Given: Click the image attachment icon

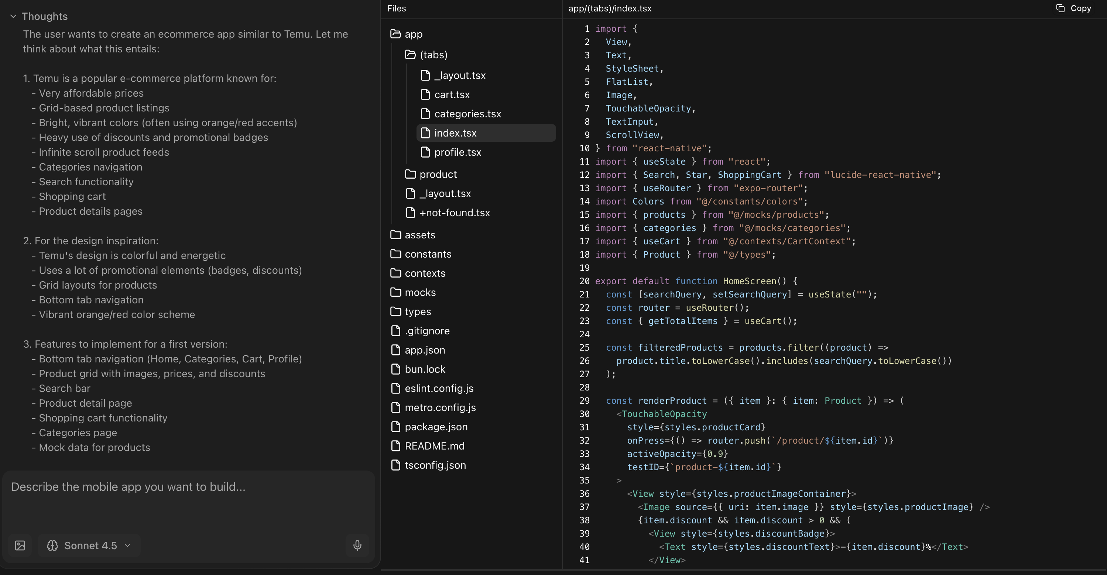Looking at the screenshot, I should 20,545.
